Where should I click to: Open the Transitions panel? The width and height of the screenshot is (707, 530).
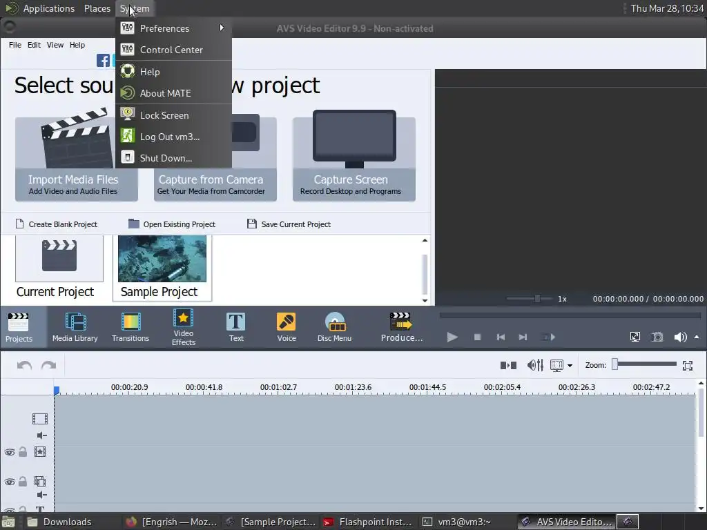pyautogui.click(x=130, y=327)
